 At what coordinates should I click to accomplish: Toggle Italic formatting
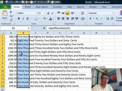click(23, 18)
